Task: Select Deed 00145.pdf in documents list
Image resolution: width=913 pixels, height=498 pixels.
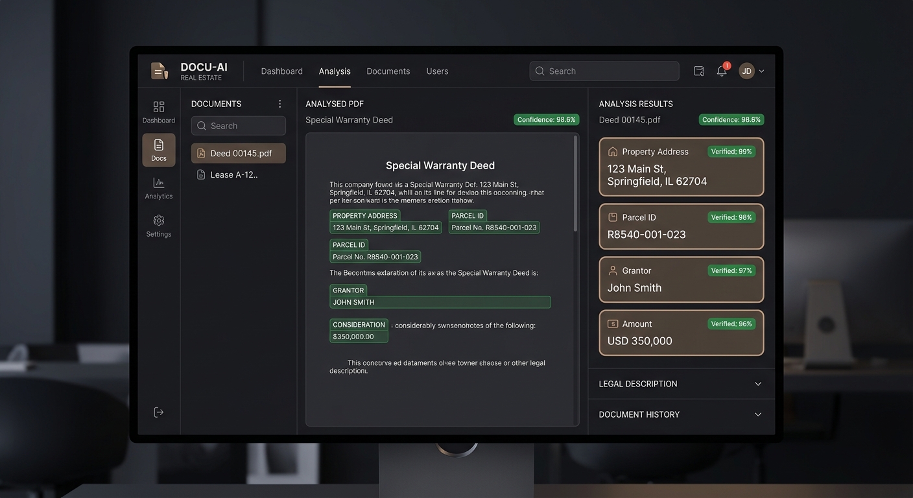Action: tap(239, 154)
